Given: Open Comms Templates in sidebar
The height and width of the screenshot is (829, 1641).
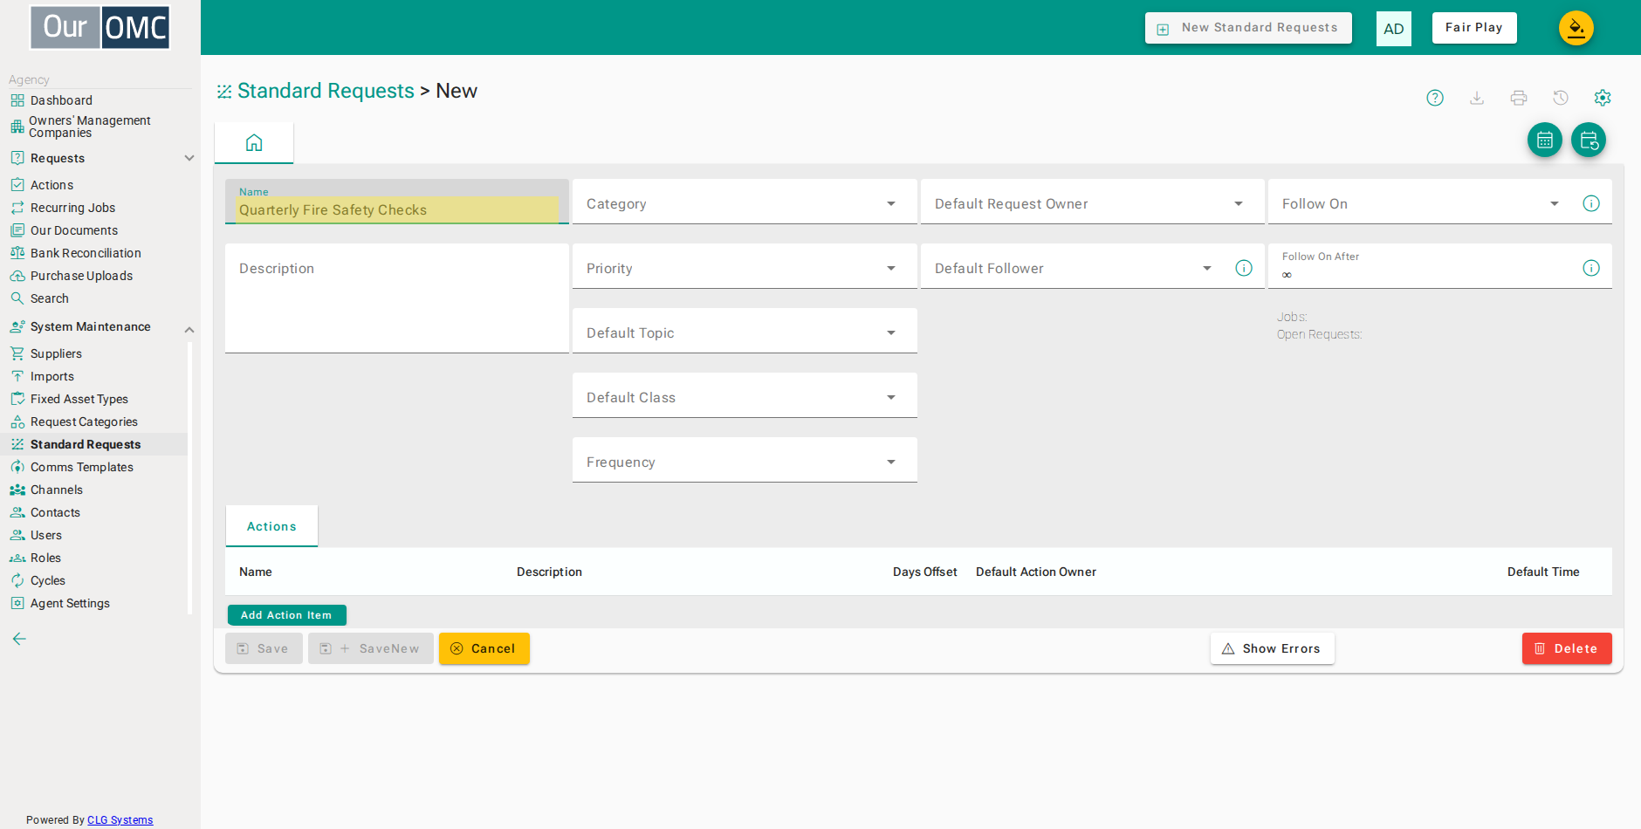Looking at the screenshot, I should pyautogui.click(x=82, y=467).
